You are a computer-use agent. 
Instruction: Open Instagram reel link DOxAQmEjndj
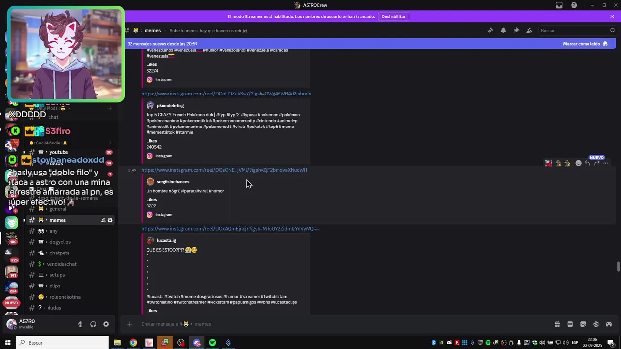230,229
